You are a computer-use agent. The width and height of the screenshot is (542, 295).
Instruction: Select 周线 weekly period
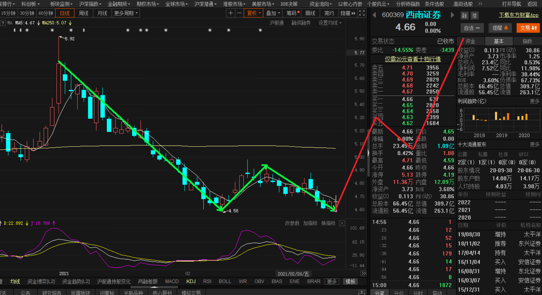tap(84, 13)
